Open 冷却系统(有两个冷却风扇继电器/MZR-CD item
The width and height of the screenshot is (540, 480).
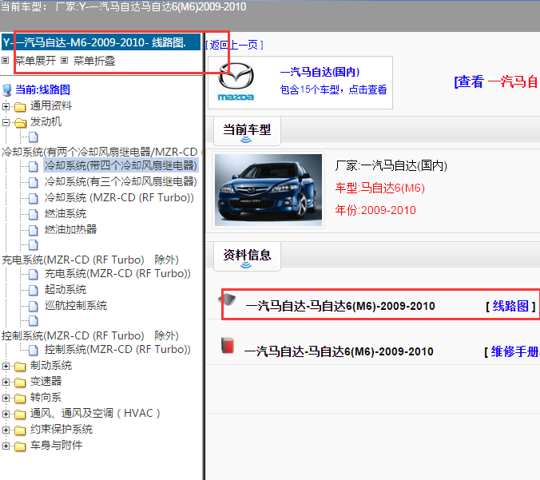point(100,152)
